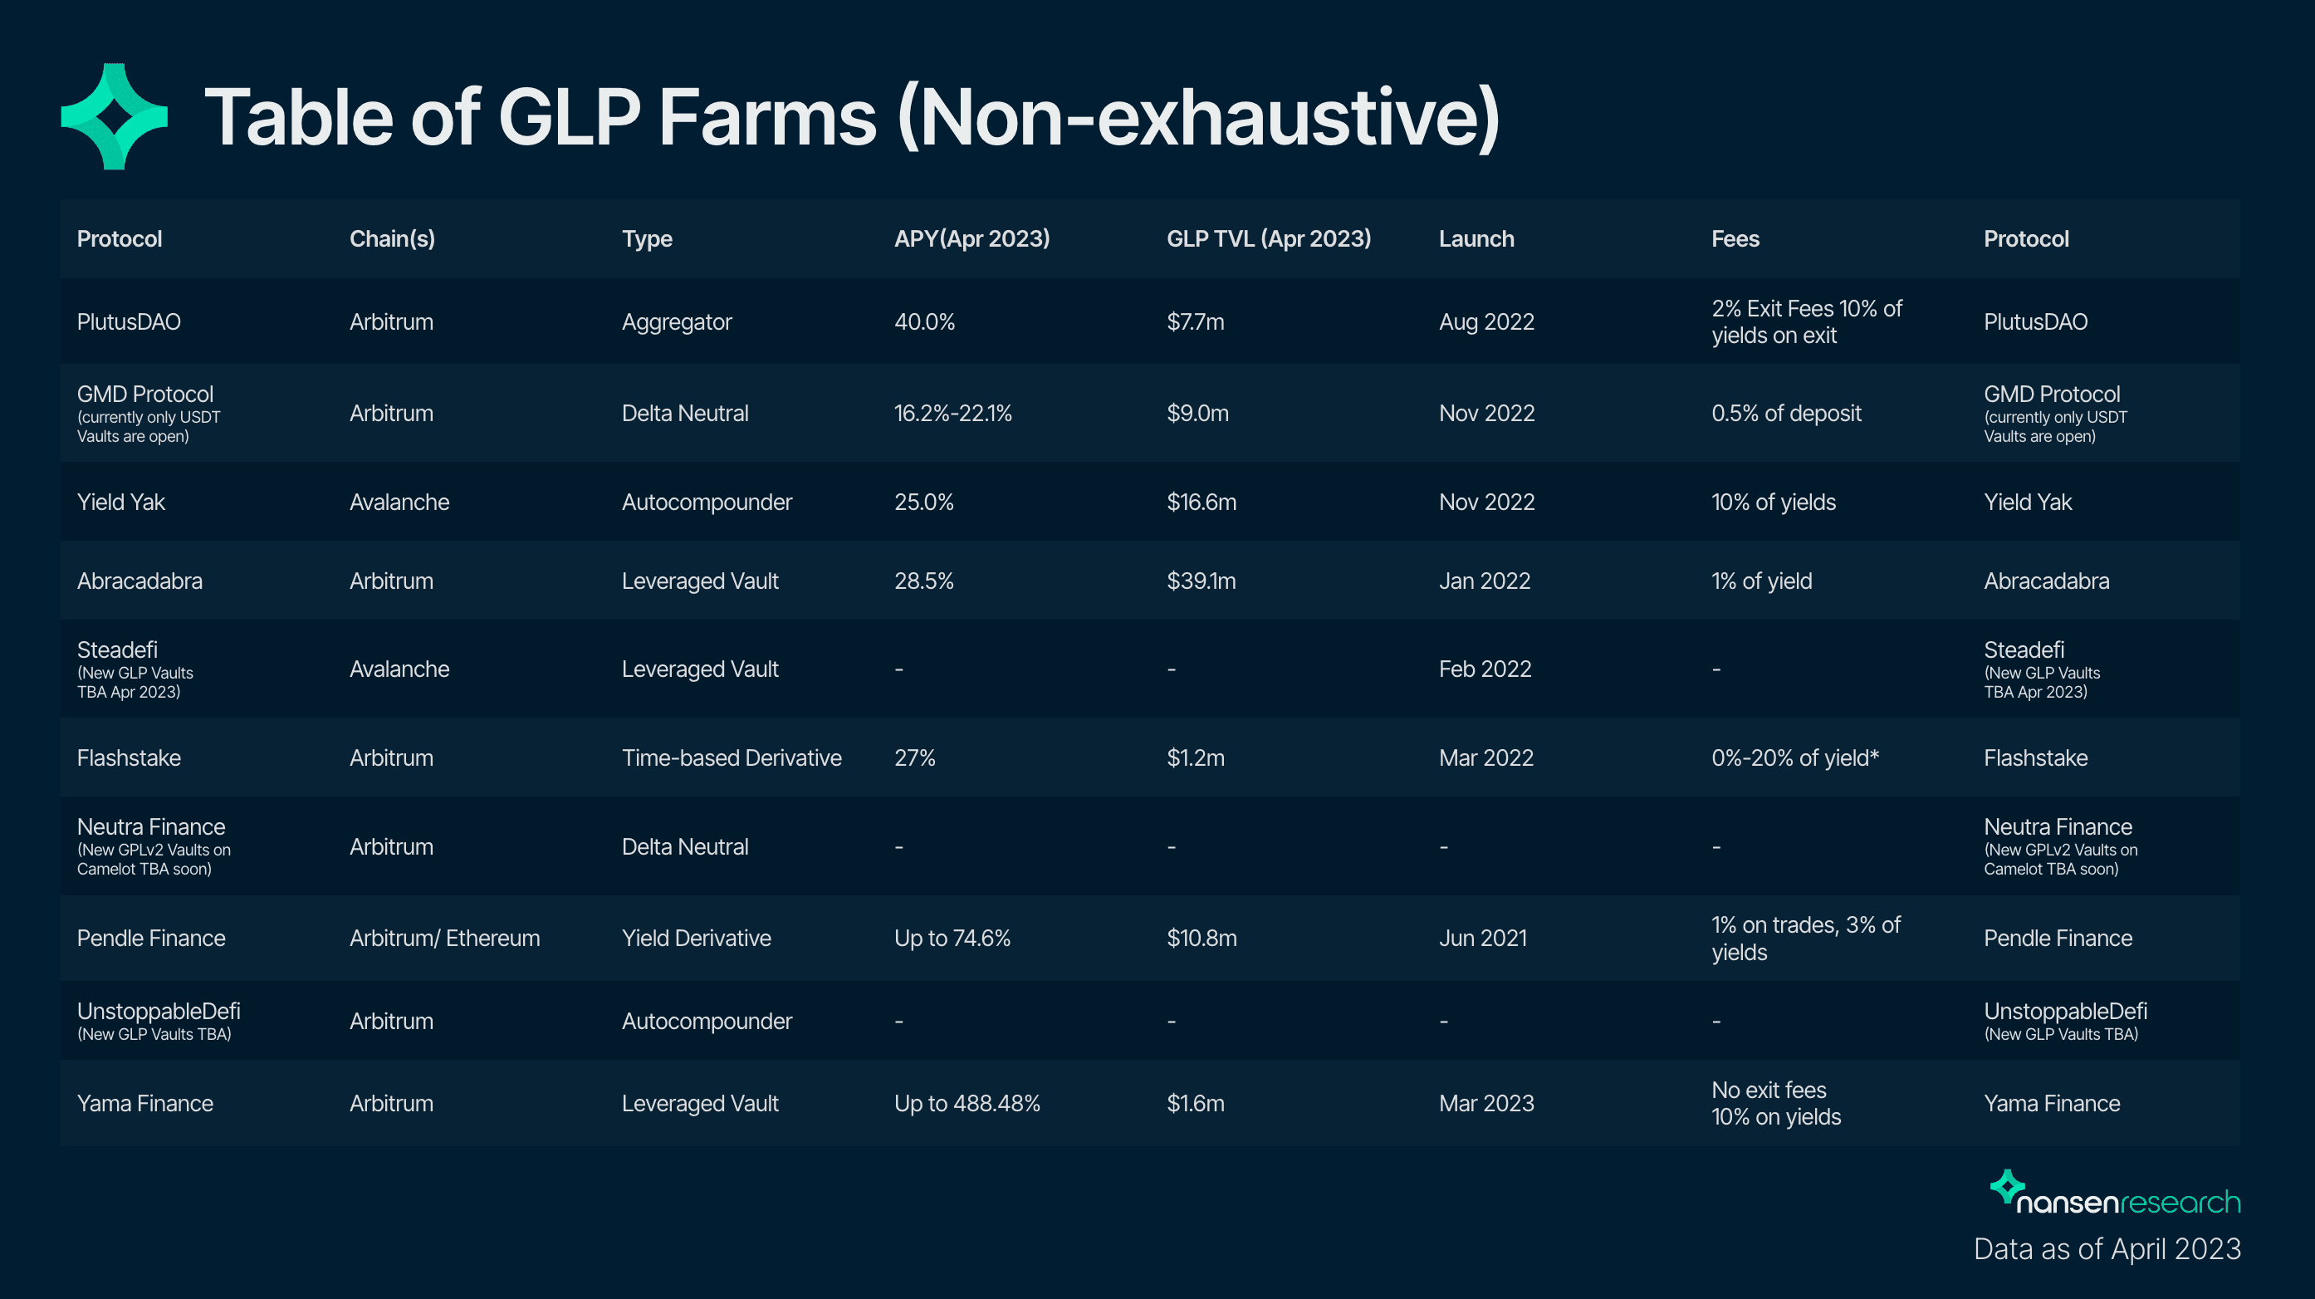Select the 'Time-based Derivative' type cell
The height and width of the screenshot is (1299, 2315).
tap(732, 759)
